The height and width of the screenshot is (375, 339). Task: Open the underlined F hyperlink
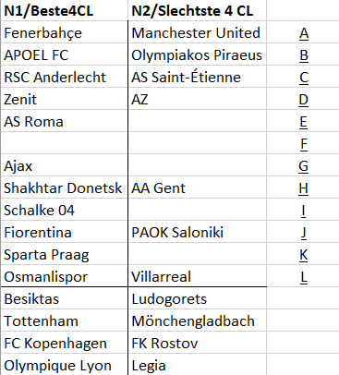pyautogui.click(x=304, y=144)
